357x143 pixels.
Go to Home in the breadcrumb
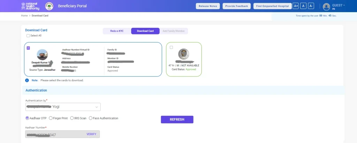(24, 16)
